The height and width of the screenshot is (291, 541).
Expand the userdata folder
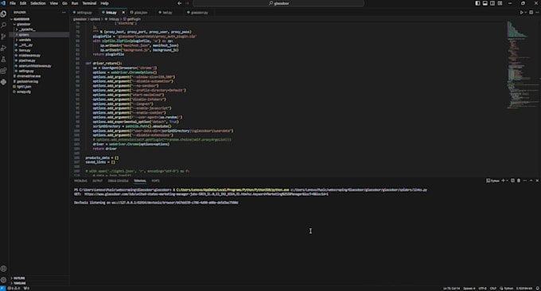tap(39, 40)
